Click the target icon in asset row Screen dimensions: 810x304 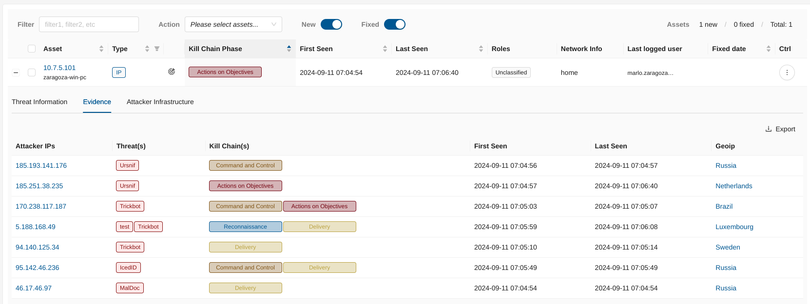[172, 72]
